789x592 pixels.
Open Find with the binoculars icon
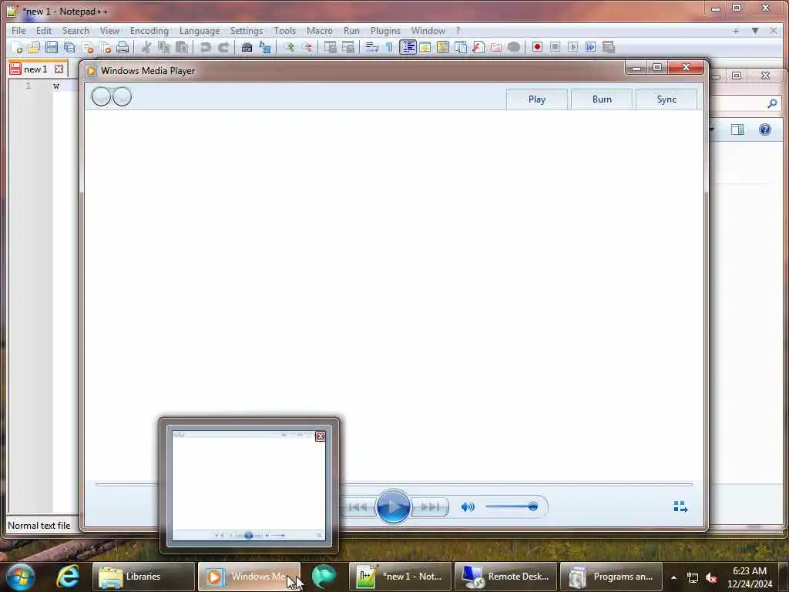pyautogui.click(x=247, y=47)
